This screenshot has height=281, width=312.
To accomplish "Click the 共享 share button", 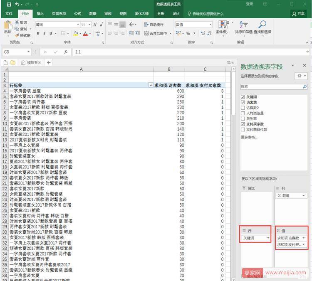I will pyautogui.click(x=298, y=14).
